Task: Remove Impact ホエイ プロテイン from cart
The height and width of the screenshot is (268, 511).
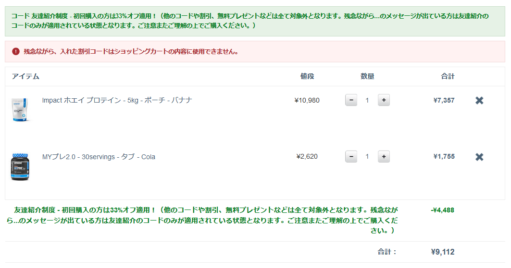Action: (x=479, y=100)
